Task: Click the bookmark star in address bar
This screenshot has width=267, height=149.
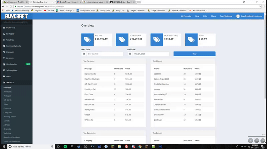Action: click(x=260, y=6)
